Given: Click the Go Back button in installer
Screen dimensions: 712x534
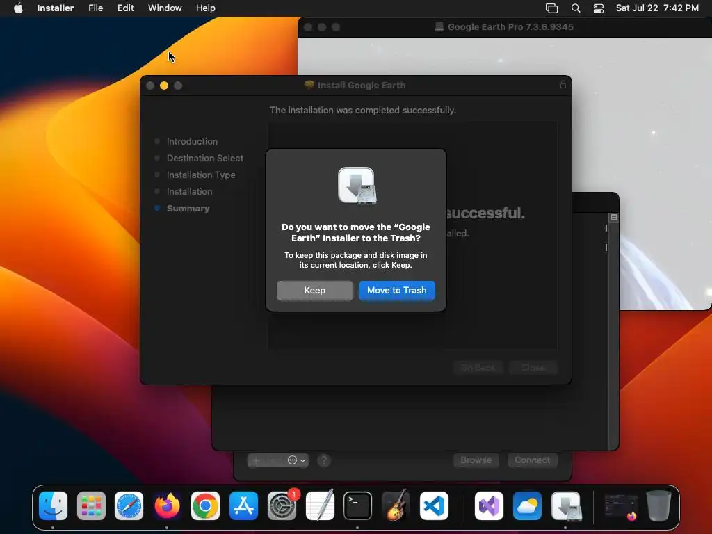Looking at the screenshot, I should pyautogui.click(x=478, y=367).
